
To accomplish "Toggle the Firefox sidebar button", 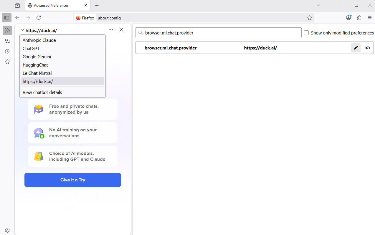I will (7, 18).
